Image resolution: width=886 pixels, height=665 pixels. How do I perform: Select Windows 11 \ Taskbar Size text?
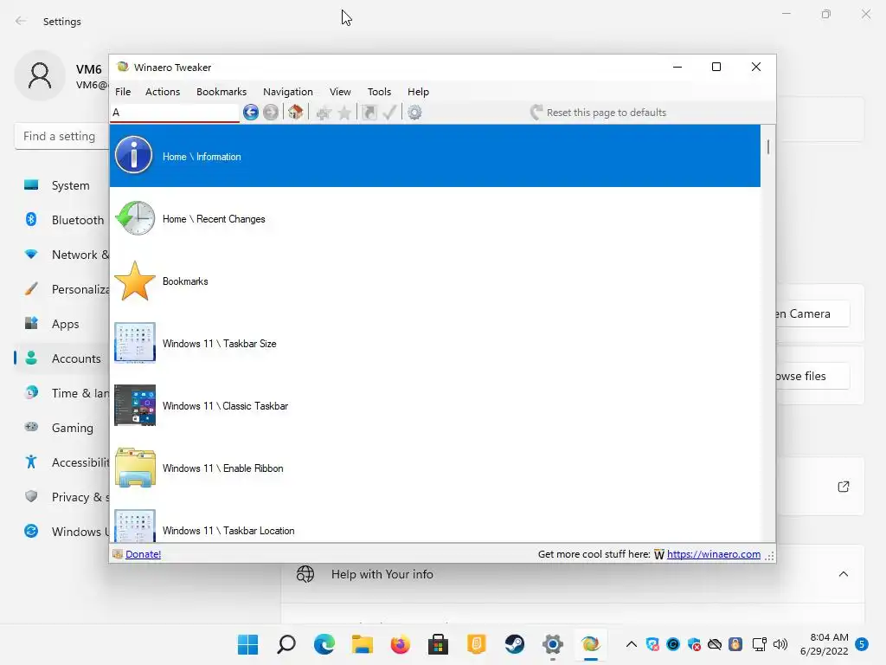tap(219, 343)
